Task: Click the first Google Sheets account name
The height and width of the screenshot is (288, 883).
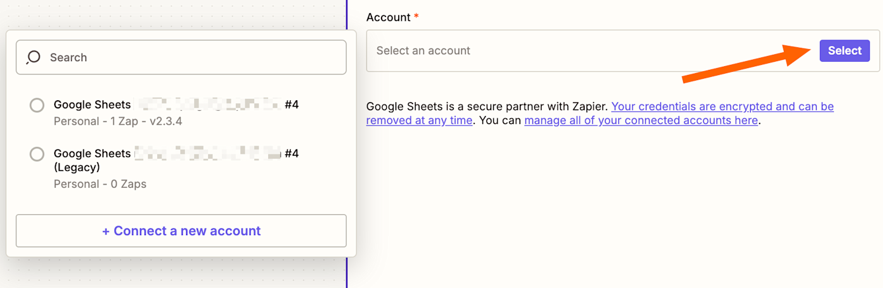Action: (92, 105)
